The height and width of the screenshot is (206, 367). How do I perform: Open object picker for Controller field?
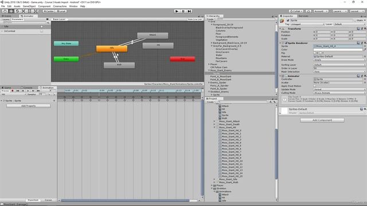pos(365,79)
